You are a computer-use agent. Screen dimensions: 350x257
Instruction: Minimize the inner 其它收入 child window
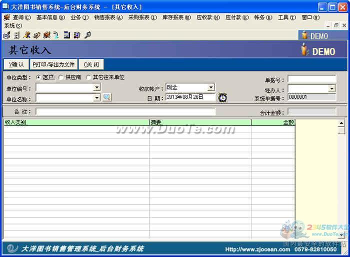coord(328,25)
